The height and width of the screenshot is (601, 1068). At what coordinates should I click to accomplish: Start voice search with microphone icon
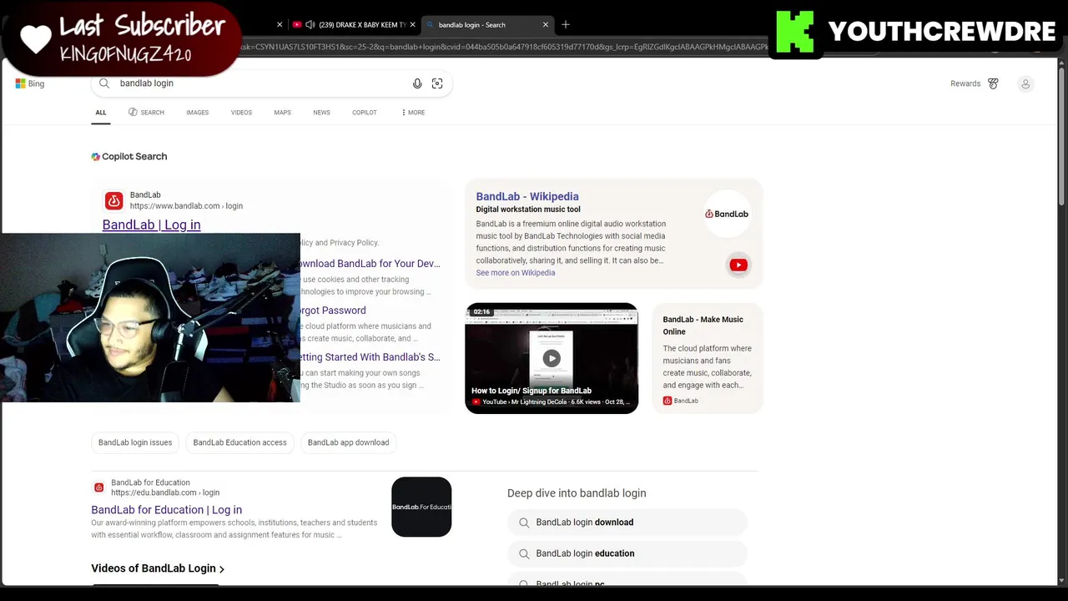pyautogui.click(x=417, y=83)
